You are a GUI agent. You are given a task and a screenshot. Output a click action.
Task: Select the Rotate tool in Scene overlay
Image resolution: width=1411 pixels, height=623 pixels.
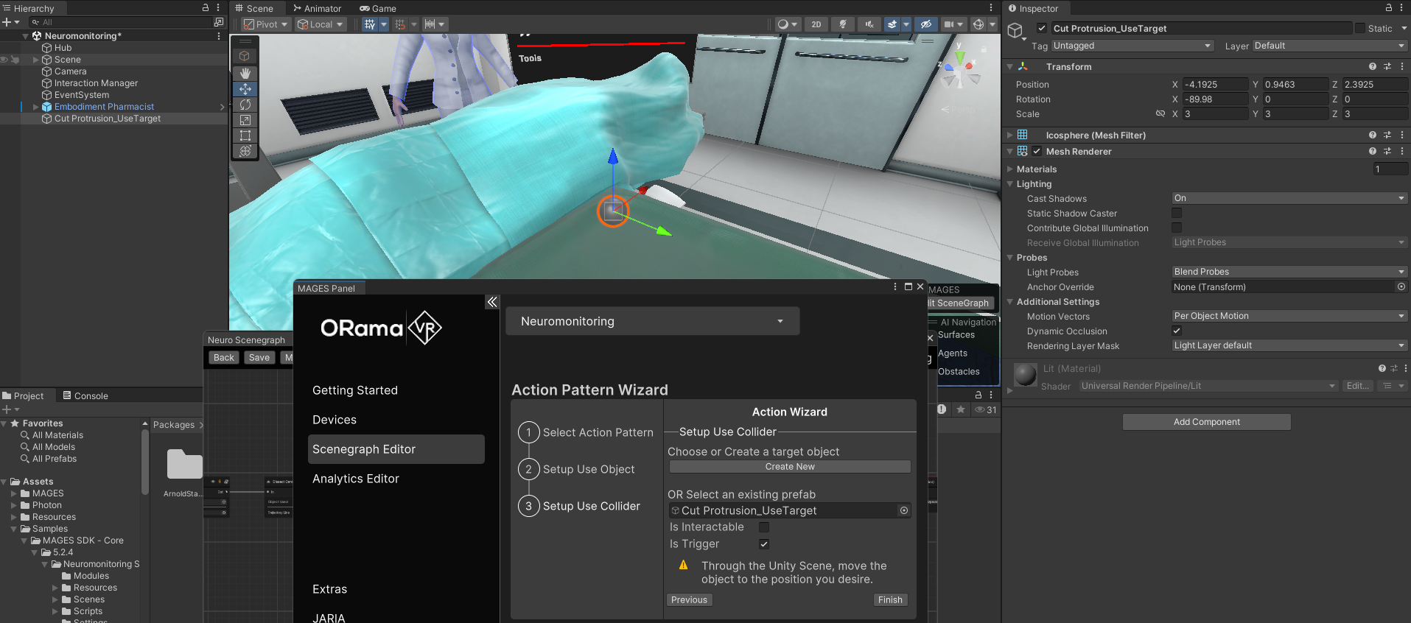pos(245,105)
